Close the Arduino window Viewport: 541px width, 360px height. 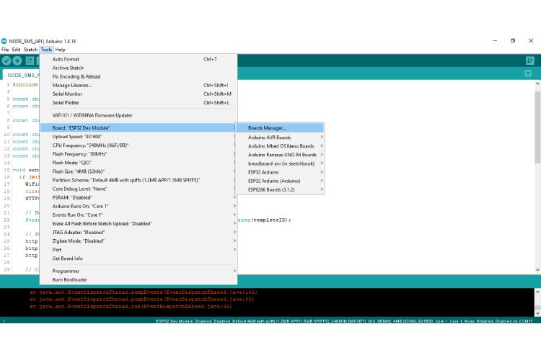tap(531, 40)
